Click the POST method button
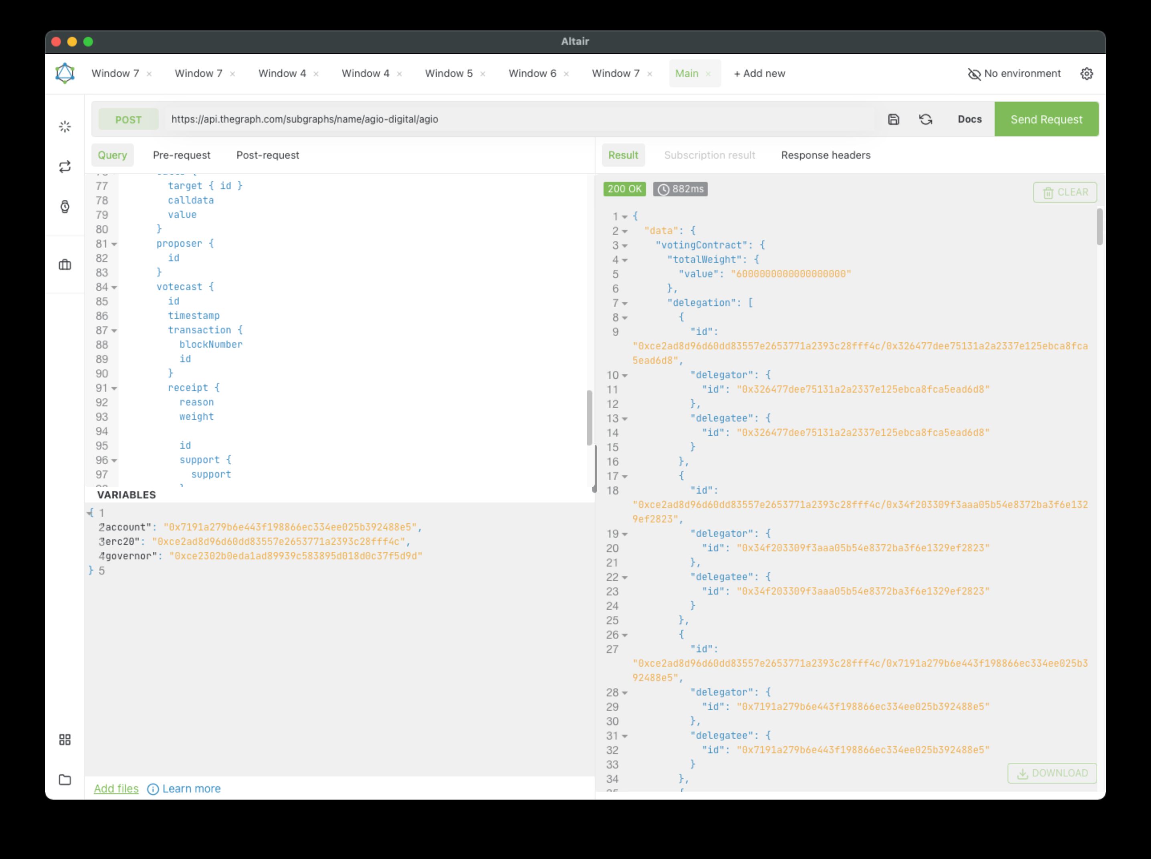Screen dimensions: 1151x859 129,119
